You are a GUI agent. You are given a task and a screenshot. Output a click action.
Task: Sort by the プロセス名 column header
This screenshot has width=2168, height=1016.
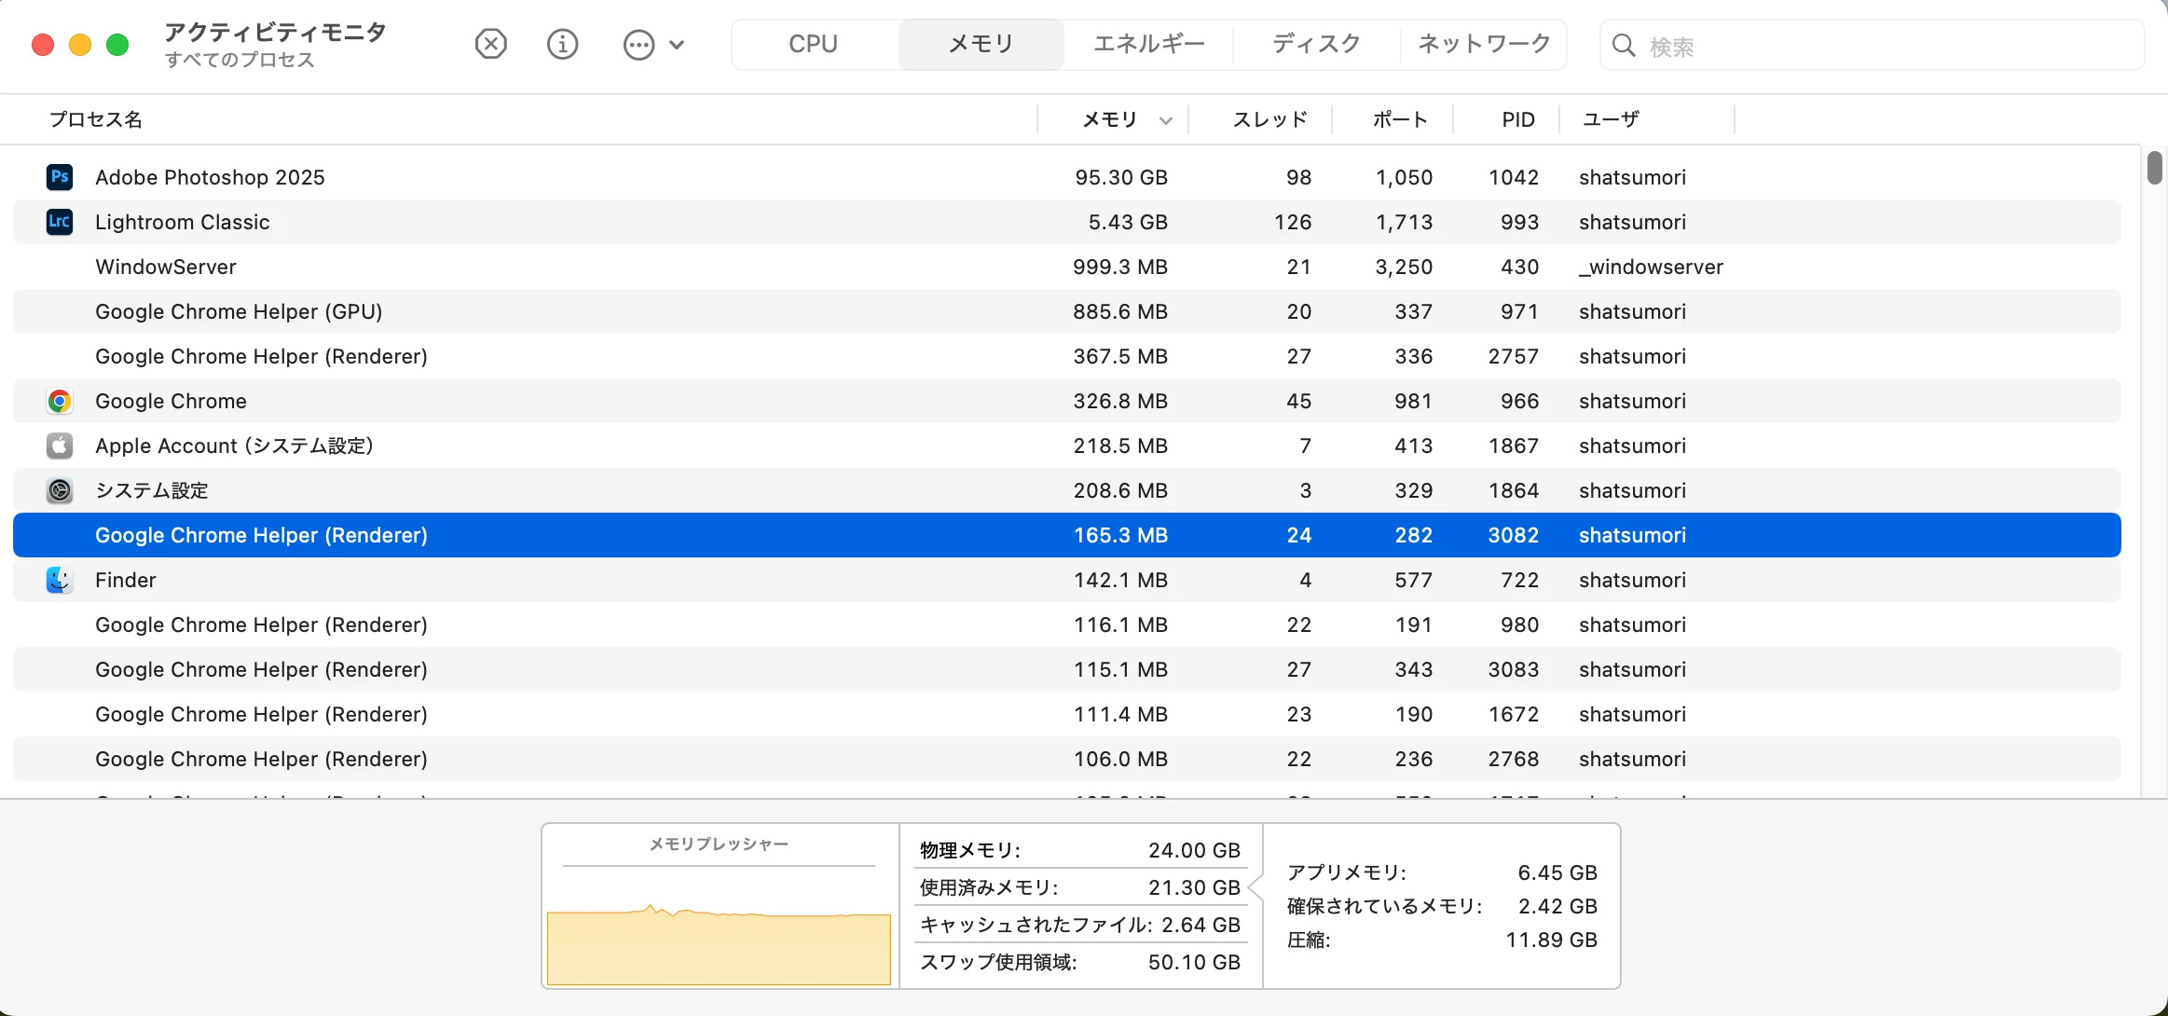pyautogui.click(x=95, y=119)
